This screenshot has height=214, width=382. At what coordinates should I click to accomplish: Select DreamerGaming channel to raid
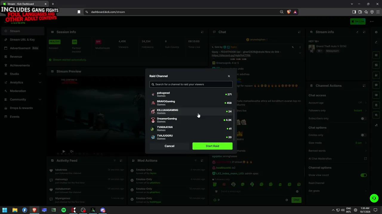(191, 120)
